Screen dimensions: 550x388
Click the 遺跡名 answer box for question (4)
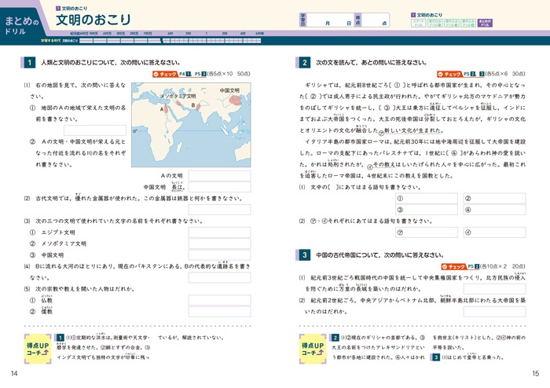click(x=219, y=277)
